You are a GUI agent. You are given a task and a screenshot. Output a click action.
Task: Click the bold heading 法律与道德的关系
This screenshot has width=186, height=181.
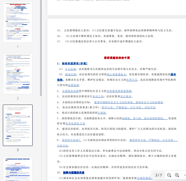(x=74, y=173)
